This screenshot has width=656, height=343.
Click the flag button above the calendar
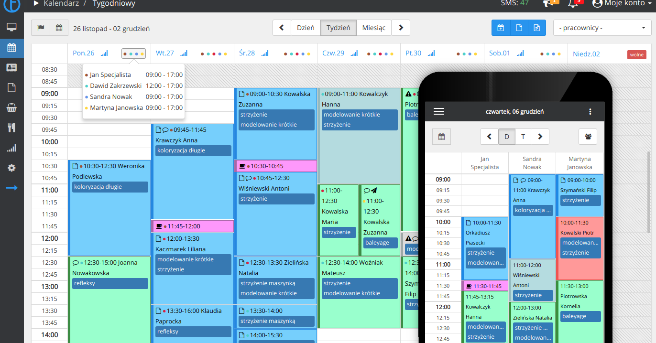(x=41, y=28)
